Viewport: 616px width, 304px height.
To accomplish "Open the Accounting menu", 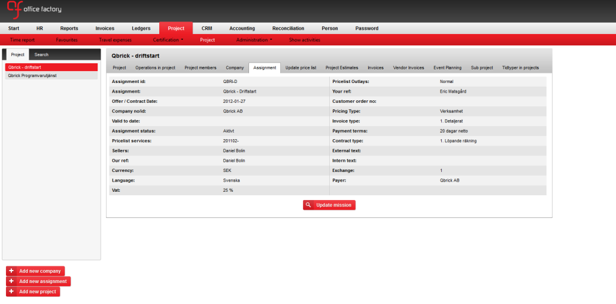I will [x=242, y=28].
